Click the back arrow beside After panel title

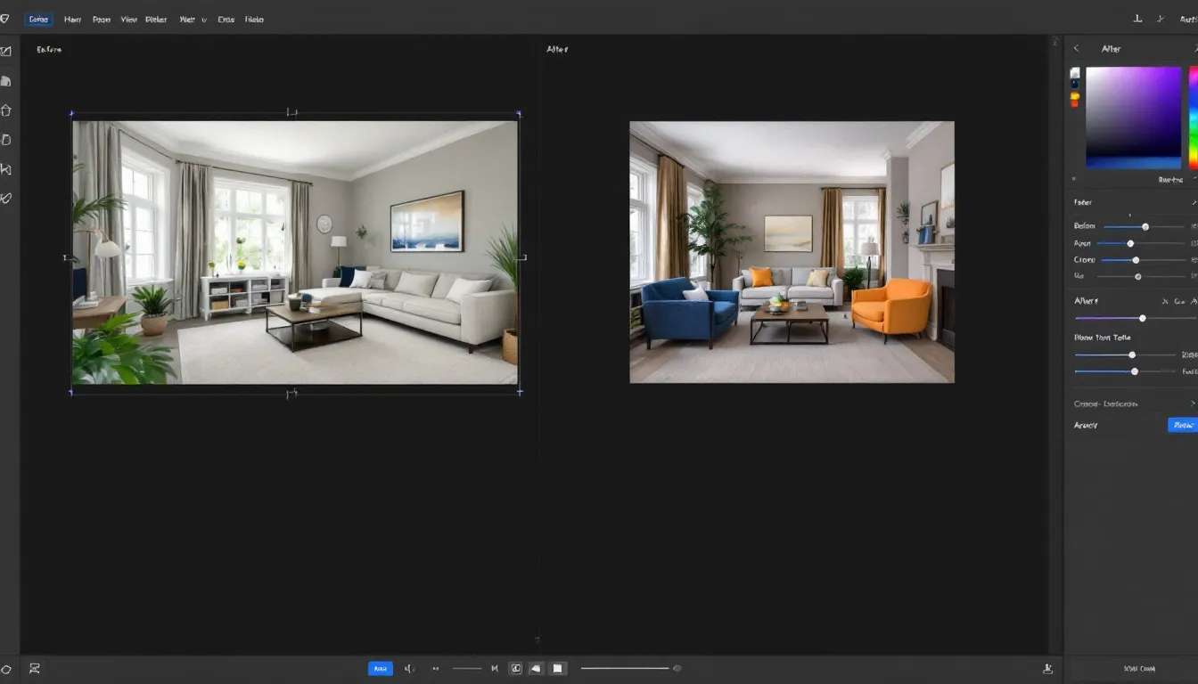(x=1076, y=49)
